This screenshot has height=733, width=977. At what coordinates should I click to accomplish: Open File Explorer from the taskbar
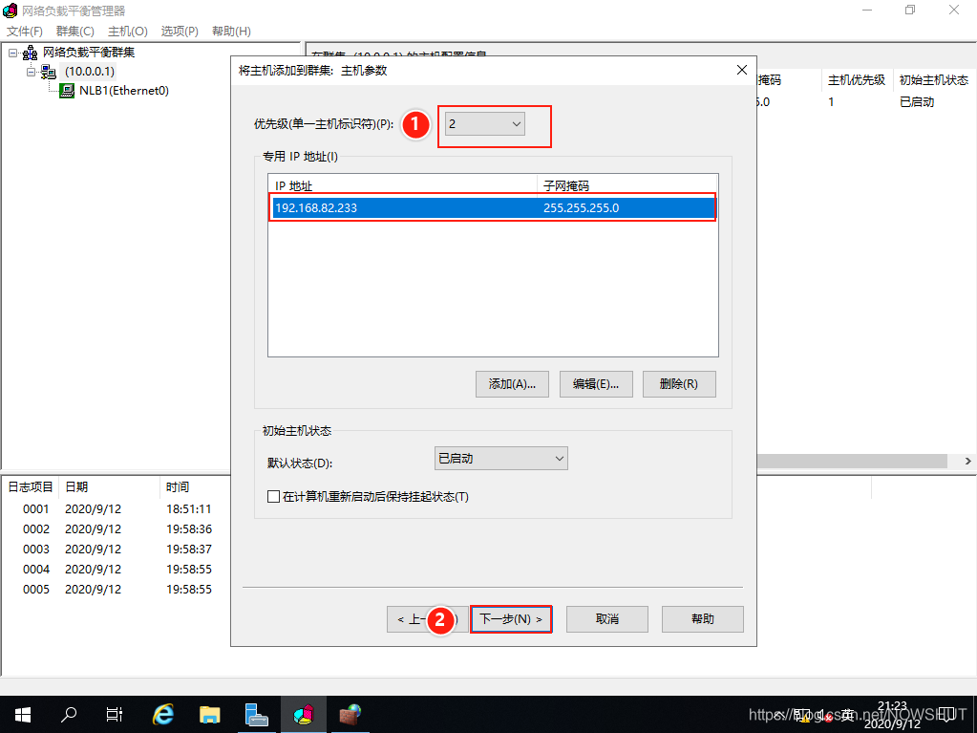(x=210, y=714)
